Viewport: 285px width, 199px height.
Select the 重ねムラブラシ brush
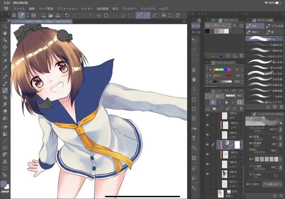pyautogui.click(x=264, y=102)
